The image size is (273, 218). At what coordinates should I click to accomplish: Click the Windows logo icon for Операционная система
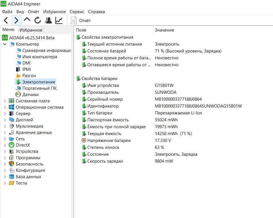coord(11,107)
